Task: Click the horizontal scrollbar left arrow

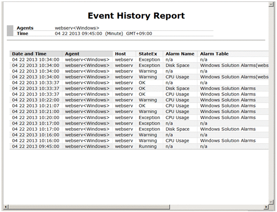Action: 5,206
